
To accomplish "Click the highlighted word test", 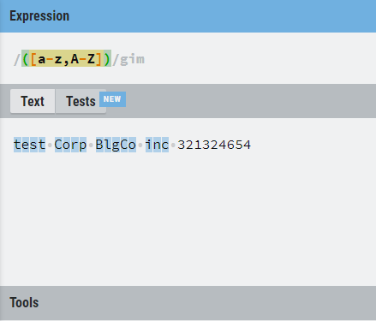I will (x=29, y=145).
